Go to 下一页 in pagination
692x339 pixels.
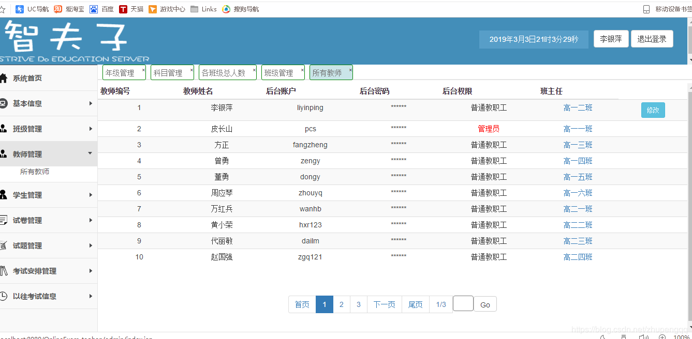pyautogui.click(x=384, y=304)
